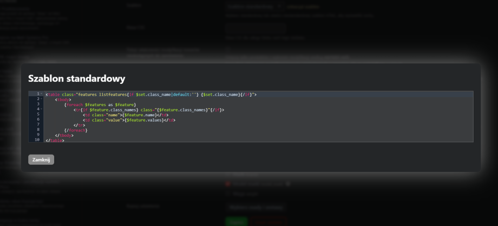Image resolution: width=498 pixels, height=226 pixels.
Task: Click the closing </table> tag on the last line
Action: pos(55,141)
